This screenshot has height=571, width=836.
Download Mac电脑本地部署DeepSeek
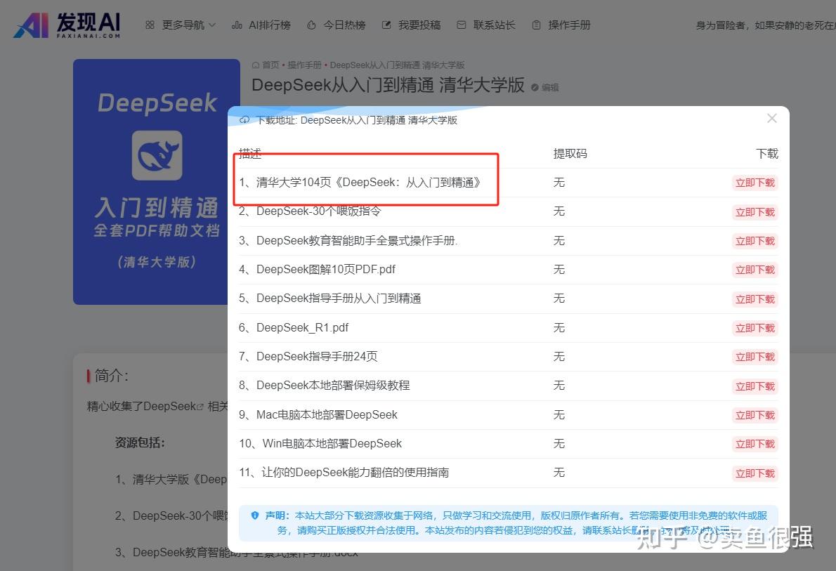tap(755, 415)
